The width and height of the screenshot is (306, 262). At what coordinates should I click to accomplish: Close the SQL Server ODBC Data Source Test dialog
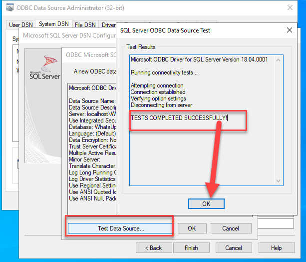click(290, 30)
